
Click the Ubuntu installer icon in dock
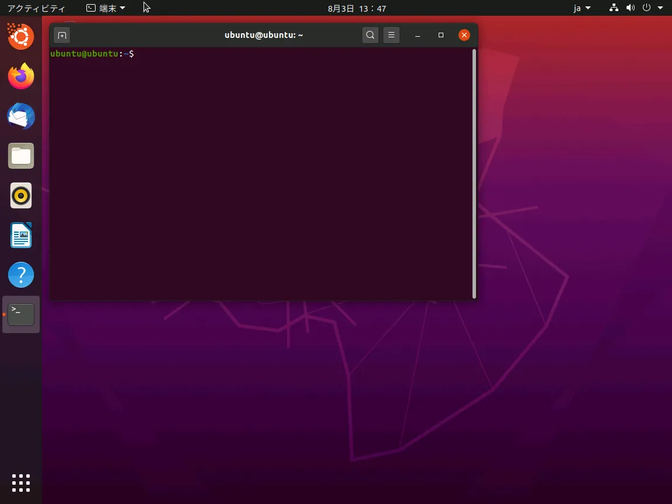click(x=21, y=37)
